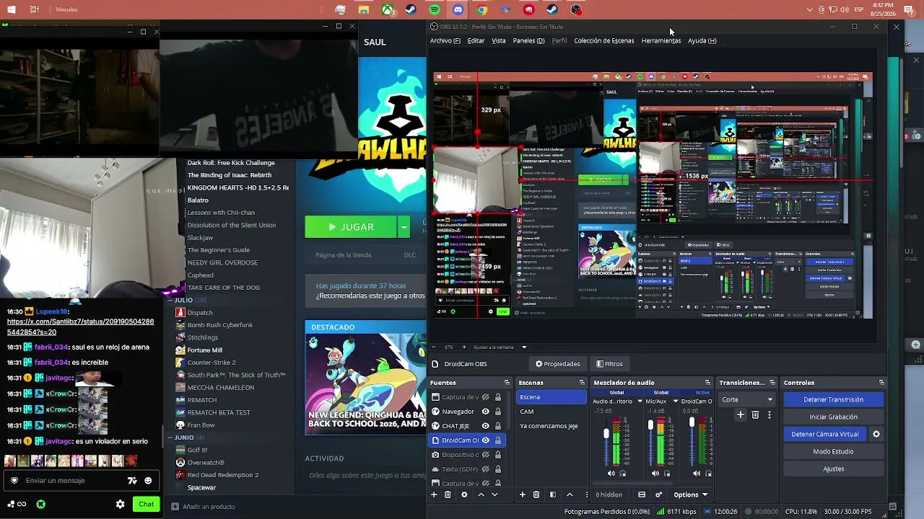Show the Dispositivo source with eye icon
The height and width of the screenshot is (519, 924).
pyautogui.click(x=486, y=455)
